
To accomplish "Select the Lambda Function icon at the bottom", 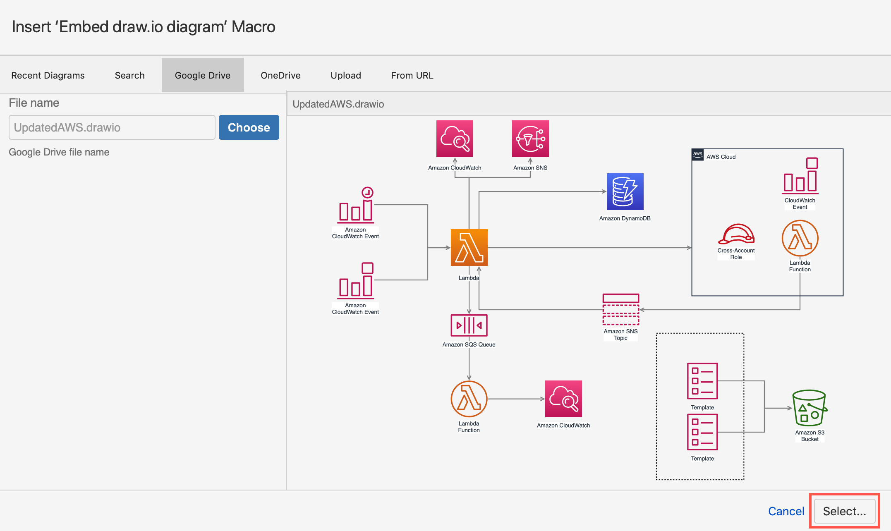I will click(469, 399).
